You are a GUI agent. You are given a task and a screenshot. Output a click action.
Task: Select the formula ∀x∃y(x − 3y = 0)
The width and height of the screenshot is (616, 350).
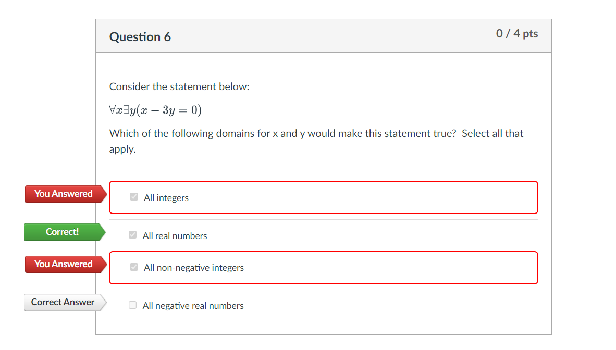click(155, 109)
